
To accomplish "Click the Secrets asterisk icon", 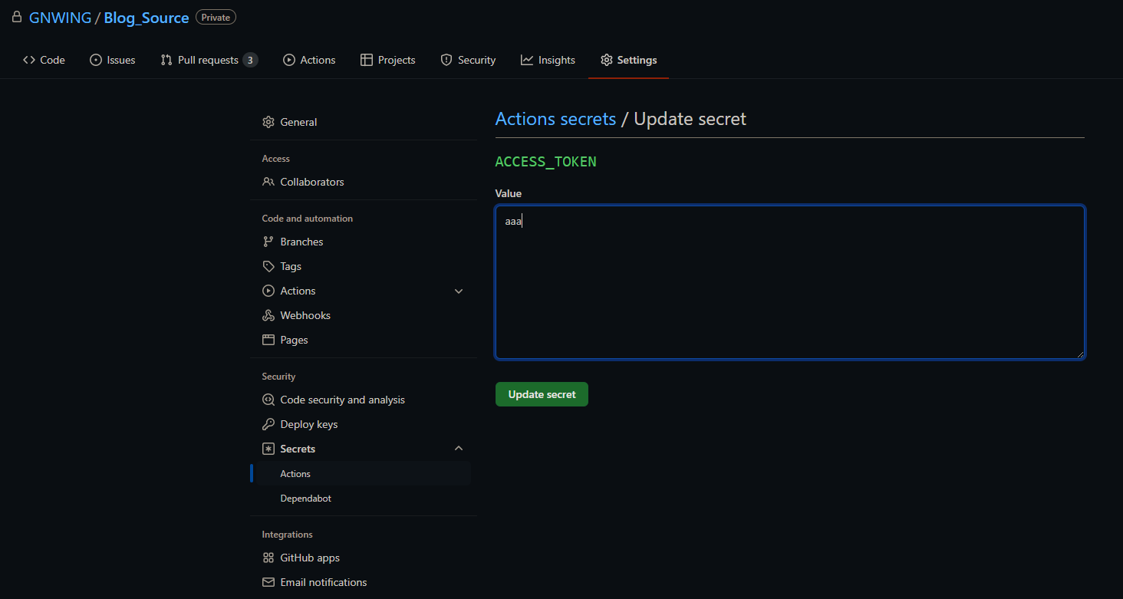I will click(x=268, y=449).
